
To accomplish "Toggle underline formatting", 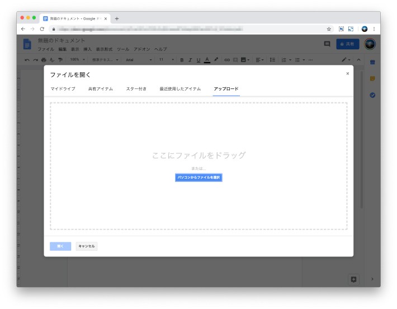I will tap(198, 60).
